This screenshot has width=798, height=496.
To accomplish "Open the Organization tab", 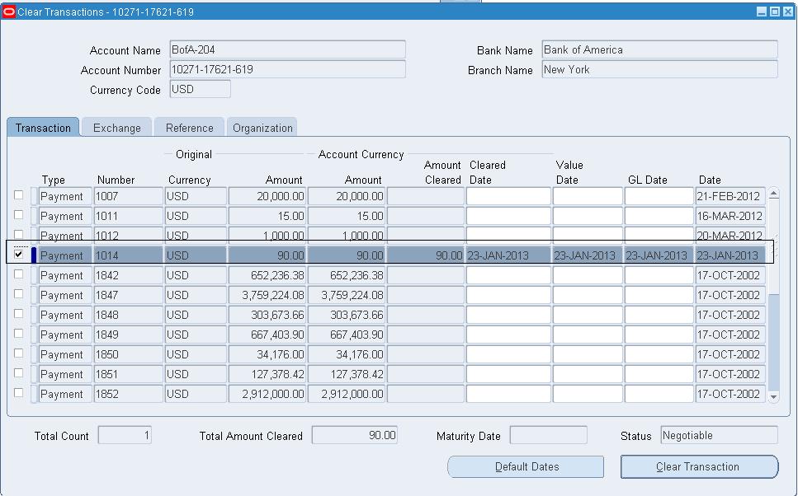I will click(x=262, y=127).
